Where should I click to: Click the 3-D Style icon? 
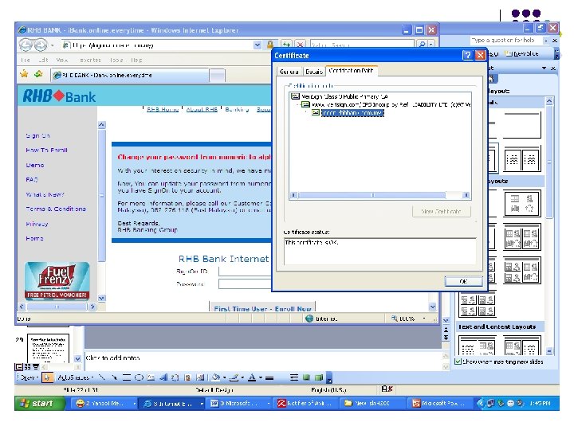[x=319, y=377]
